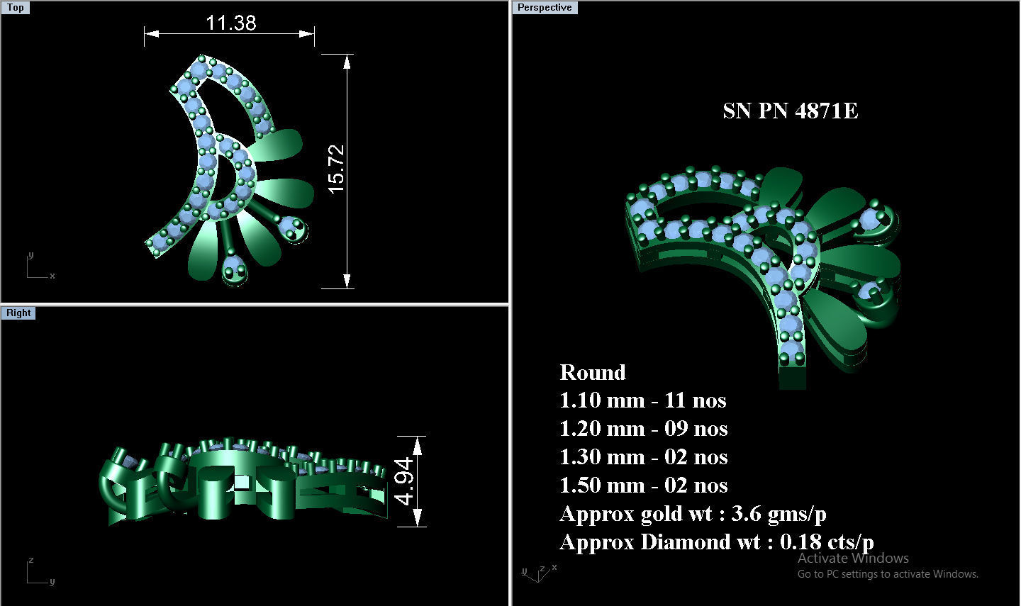
Task: Select the 'Round' stone shape text
Action: pos(593,372)
